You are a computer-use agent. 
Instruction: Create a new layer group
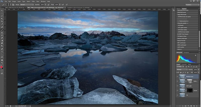[191, 106]
